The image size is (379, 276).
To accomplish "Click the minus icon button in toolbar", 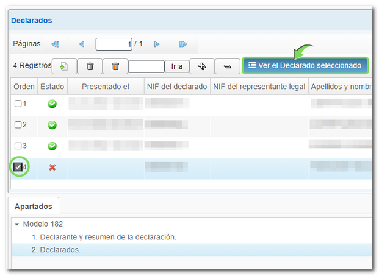I will click(227, 66).
